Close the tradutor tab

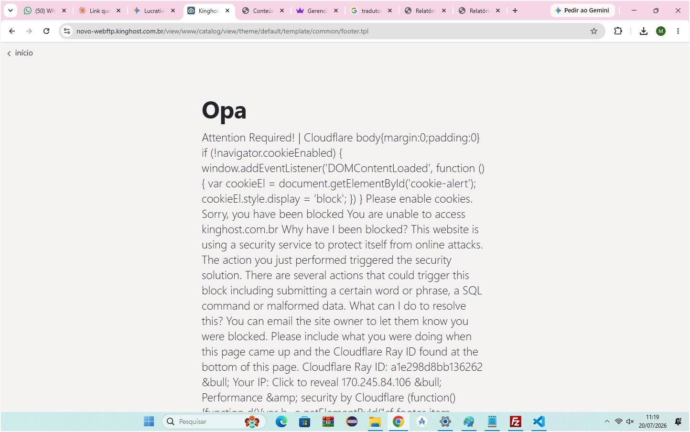pos(390,11)
